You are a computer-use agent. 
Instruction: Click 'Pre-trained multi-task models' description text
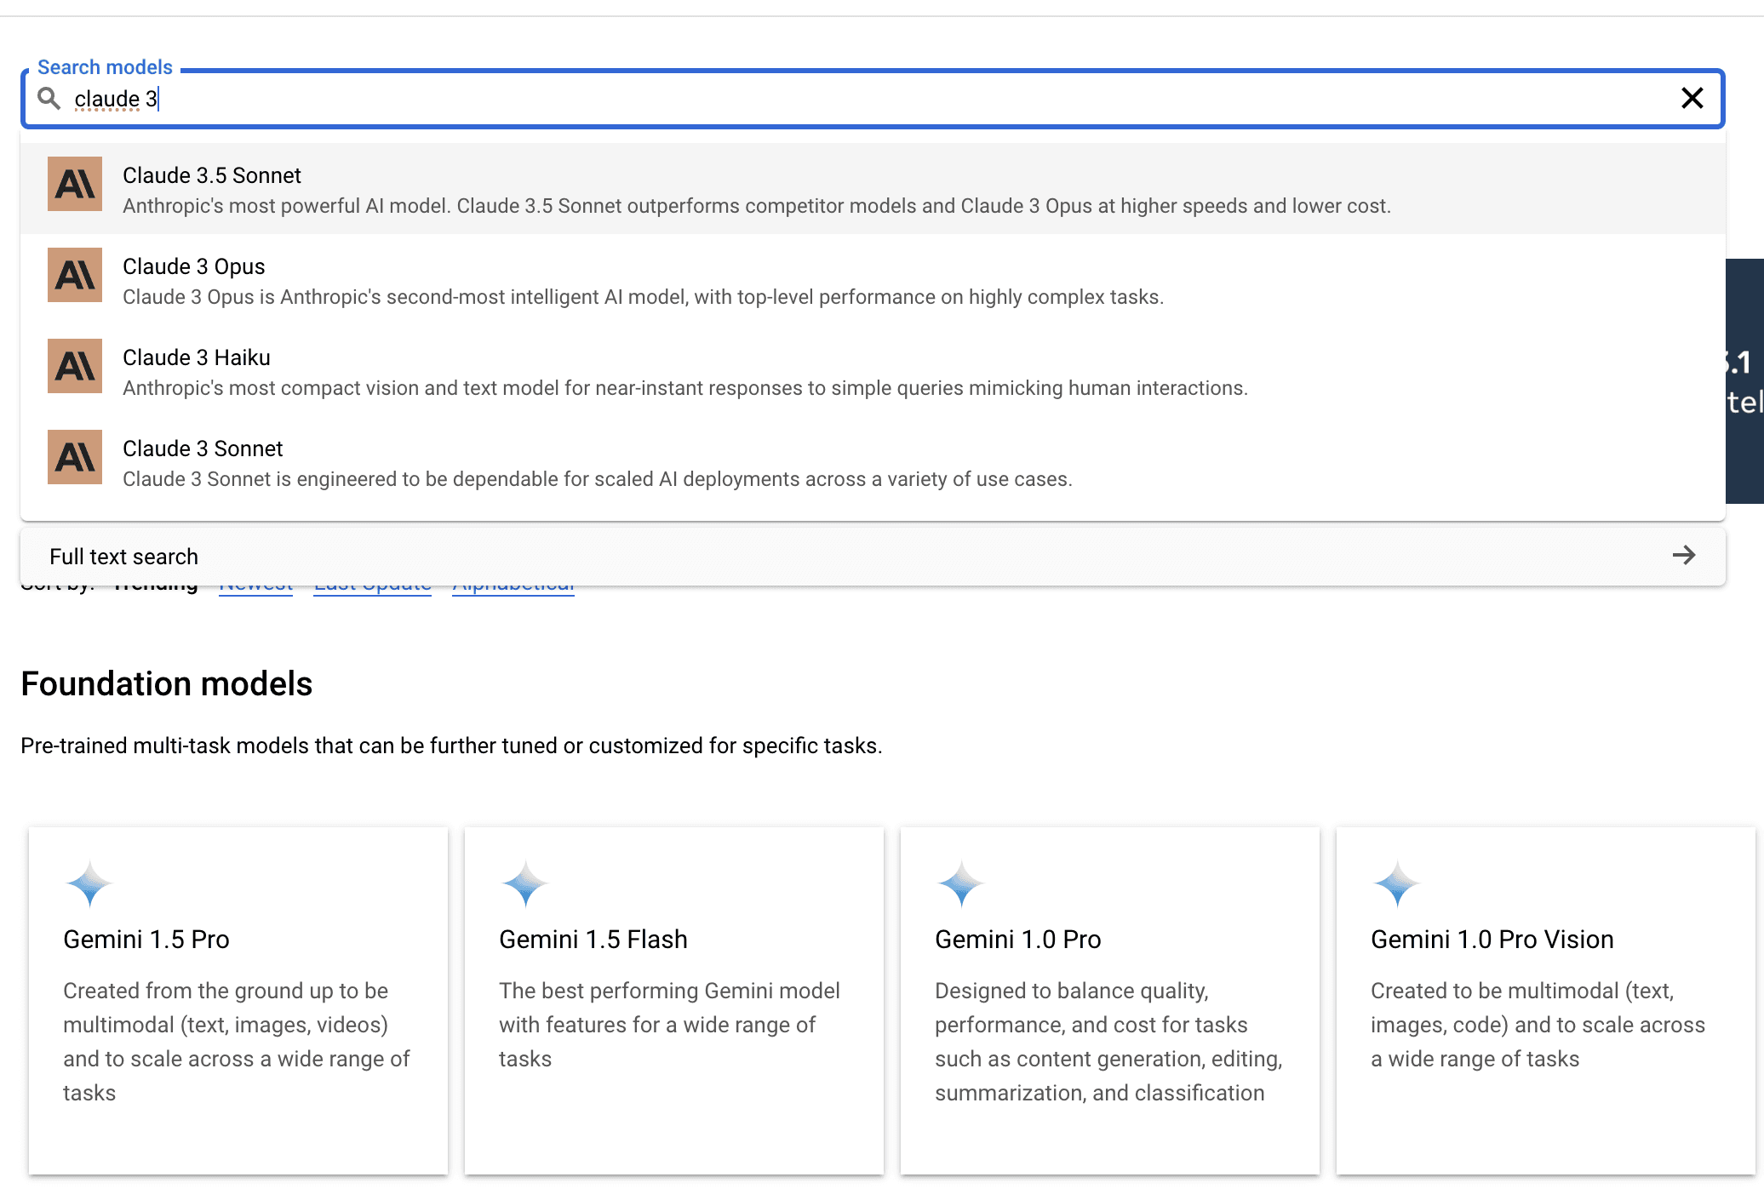(x=451, y=746)
